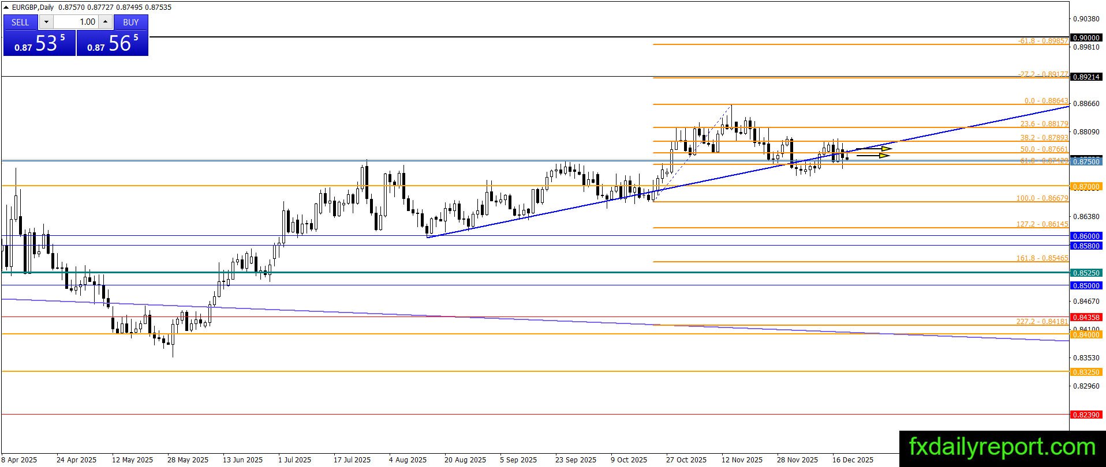This screenshot has height=467, width=1106.
Task: Click the sell price panel 0.87 53
Action: 39,43
